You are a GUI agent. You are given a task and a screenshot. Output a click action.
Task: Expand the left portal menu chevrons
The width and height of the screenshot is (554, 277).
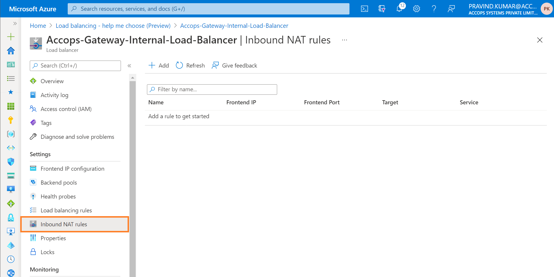[15, 23]
